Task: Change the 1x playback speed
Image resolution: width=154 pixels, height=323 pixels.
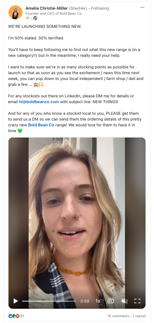Action: coord(98,301)
